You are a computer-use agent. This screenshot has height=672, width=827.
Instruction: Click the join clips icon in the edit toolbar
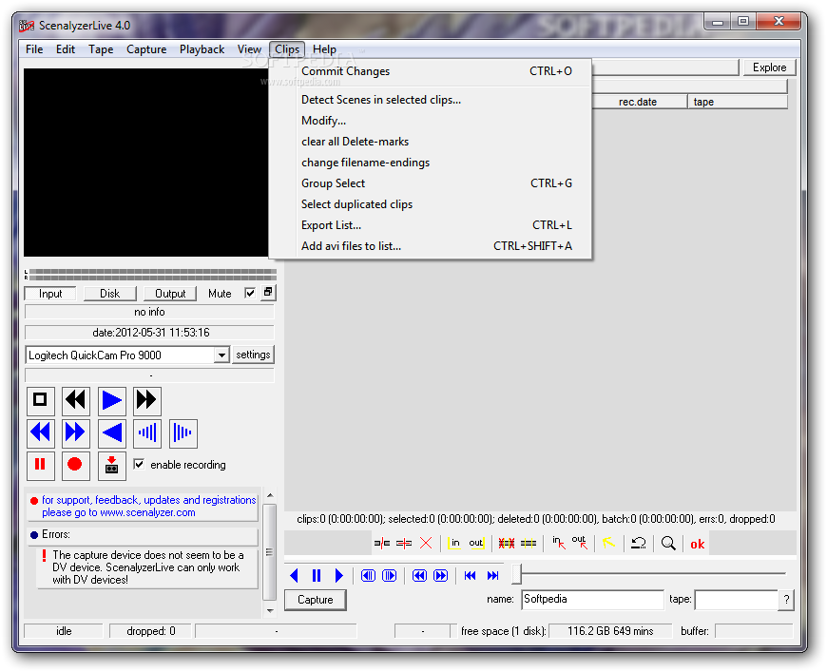tap(404, 543)
